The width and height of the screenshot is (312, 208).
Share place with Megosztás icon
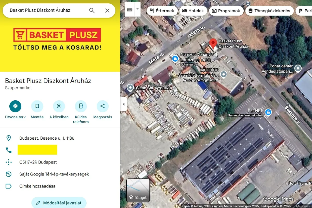click(x=103, y=106)
